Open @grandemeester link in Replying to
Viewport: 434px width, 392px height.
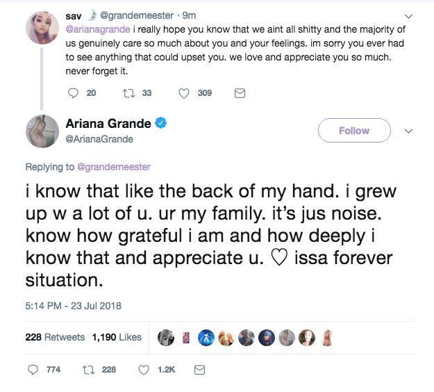[115, 167]
